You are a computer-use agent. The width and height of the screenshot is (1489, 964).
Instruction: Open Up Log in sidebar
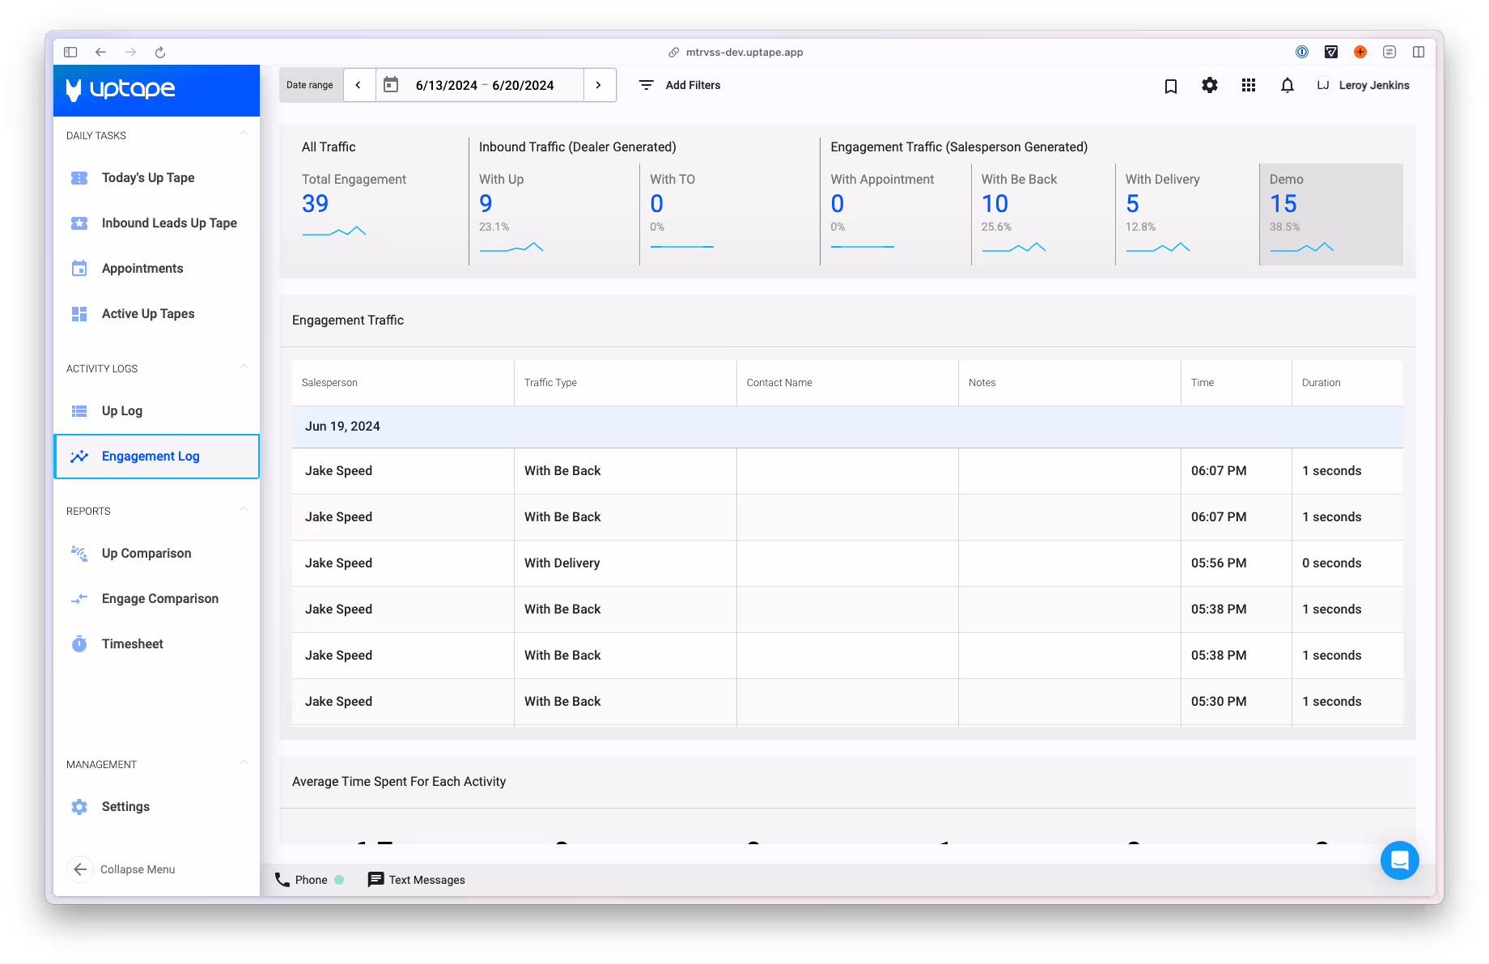click(x=122, y=411)
